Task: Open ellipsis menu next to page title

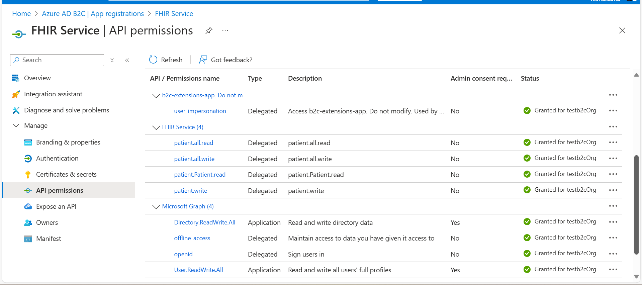Action: pyautogui.click(x=225, y=31)
